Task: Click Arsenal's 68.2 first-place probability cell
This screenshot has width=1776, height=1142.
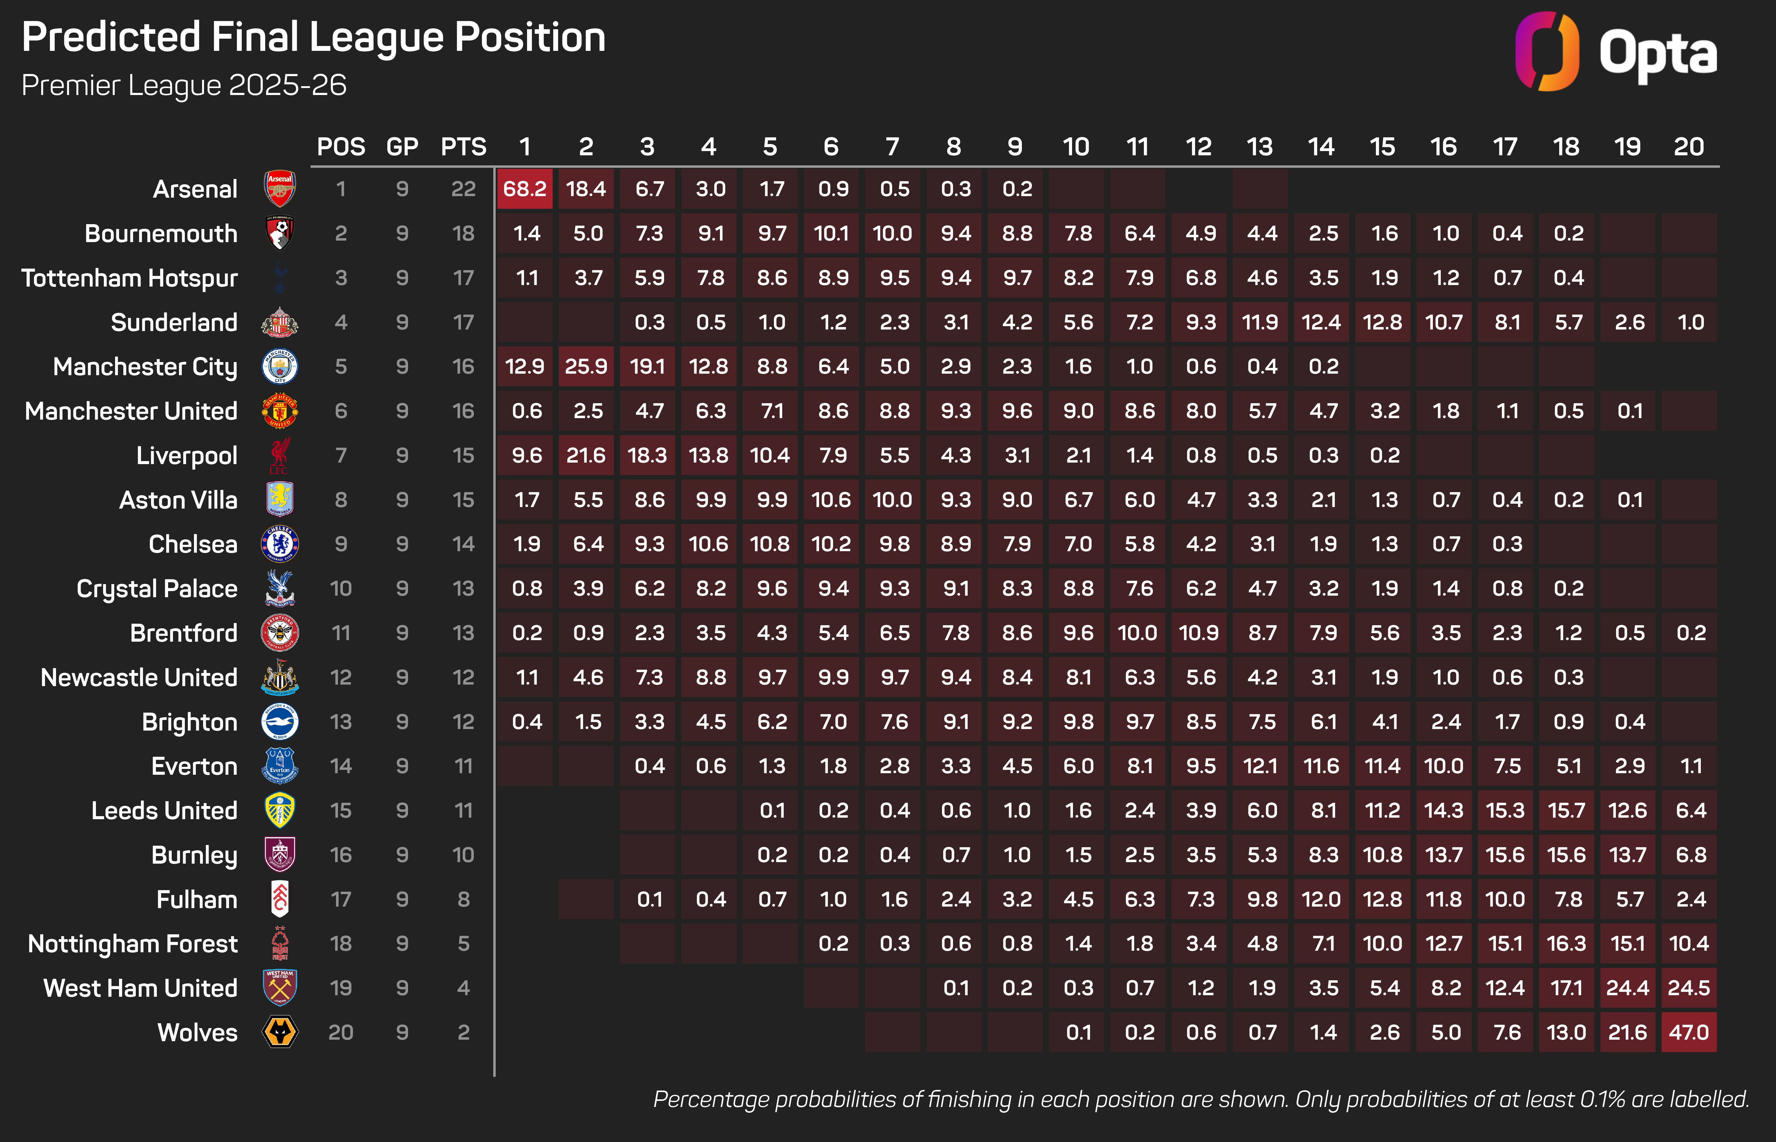Action: coord(525,189)
